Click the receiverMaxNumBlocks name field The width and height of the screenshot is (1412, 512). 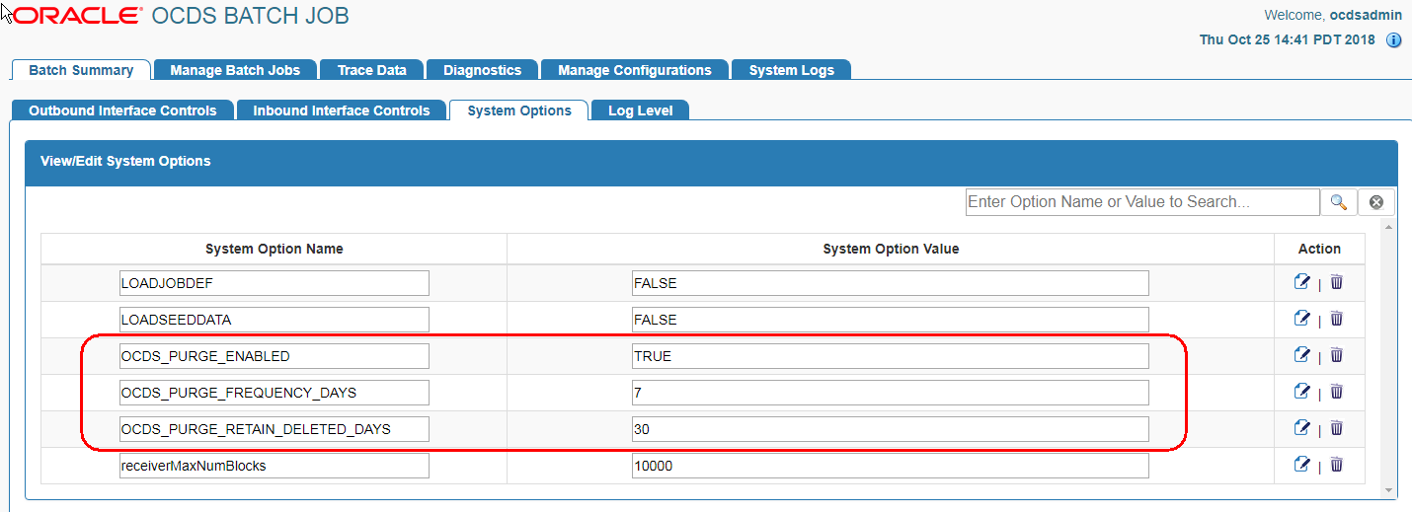tap(275, 466)
